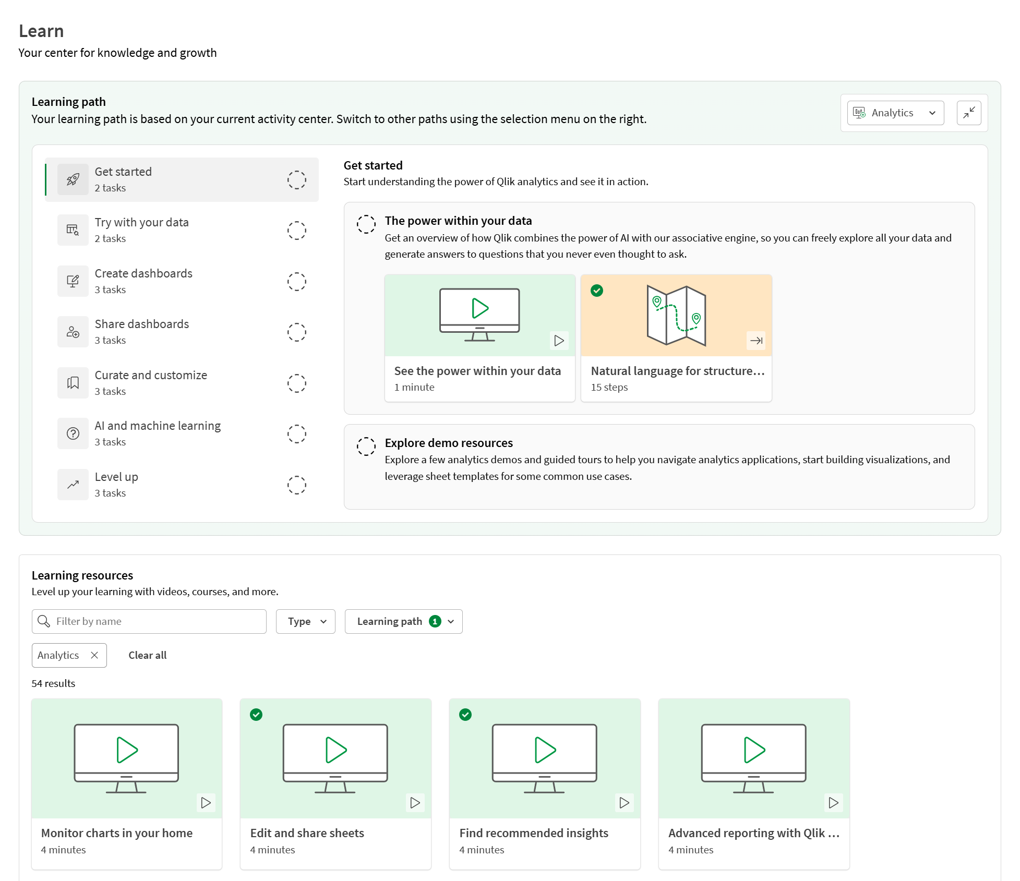1020x881 pixels.
Task: Select the Level up trend arrow icon
Action: 73,484
